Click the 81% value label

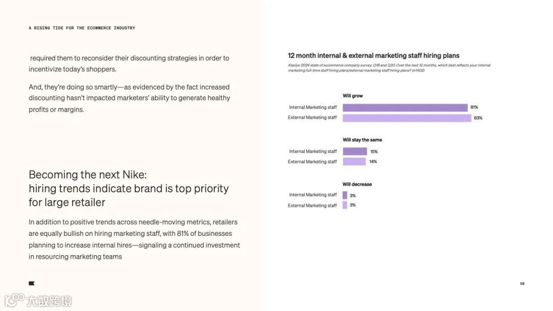(x=474, y=107)
